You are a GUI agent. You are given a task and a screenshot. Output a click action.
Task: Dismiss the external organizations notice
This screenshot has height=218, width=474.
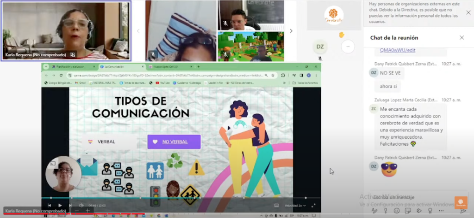coord(468,12)
